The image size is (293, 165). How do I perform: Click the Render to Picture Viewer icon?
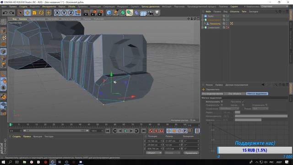93,13
